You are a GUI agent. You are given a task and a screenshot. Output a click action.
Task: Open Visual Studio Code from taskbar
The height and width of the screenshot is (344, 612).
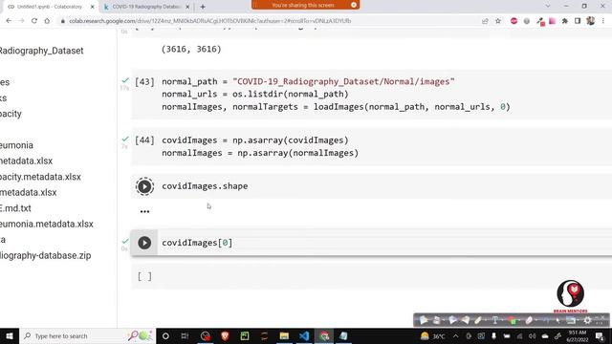[304, 335]
